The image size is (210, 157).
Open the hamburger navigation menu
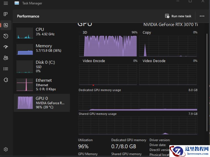[6, 3]
